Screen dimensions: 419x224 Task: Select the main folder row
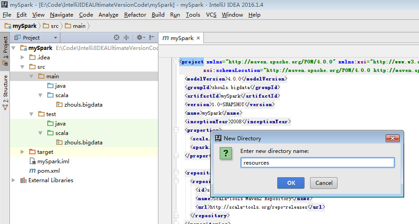pyautogui.click(x=84, y=76)
